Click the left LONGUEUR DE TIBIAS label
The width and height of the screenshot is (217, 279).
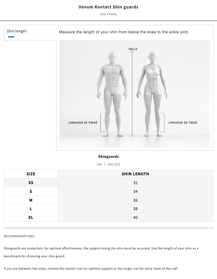(83, 122)
